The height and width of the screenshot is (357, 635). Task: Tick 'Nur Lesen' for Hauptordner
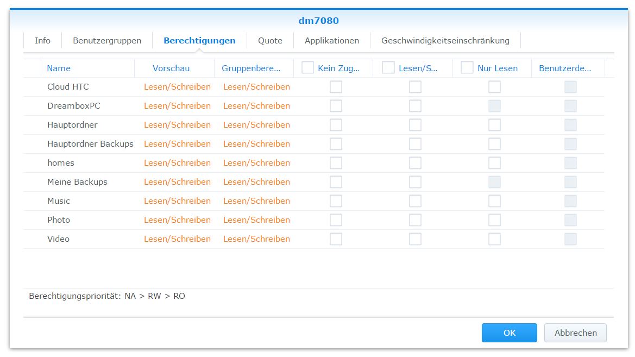pyautogui.click(x=494, y=125)
